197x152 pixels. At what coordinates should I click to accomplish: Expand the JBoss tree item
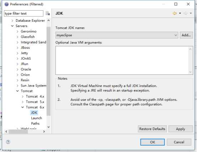[17, 48]
